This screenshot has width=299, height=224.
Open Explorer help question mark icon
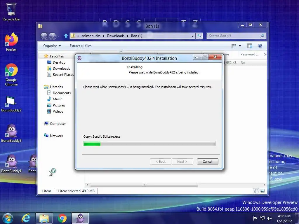[x=260, y=46]
